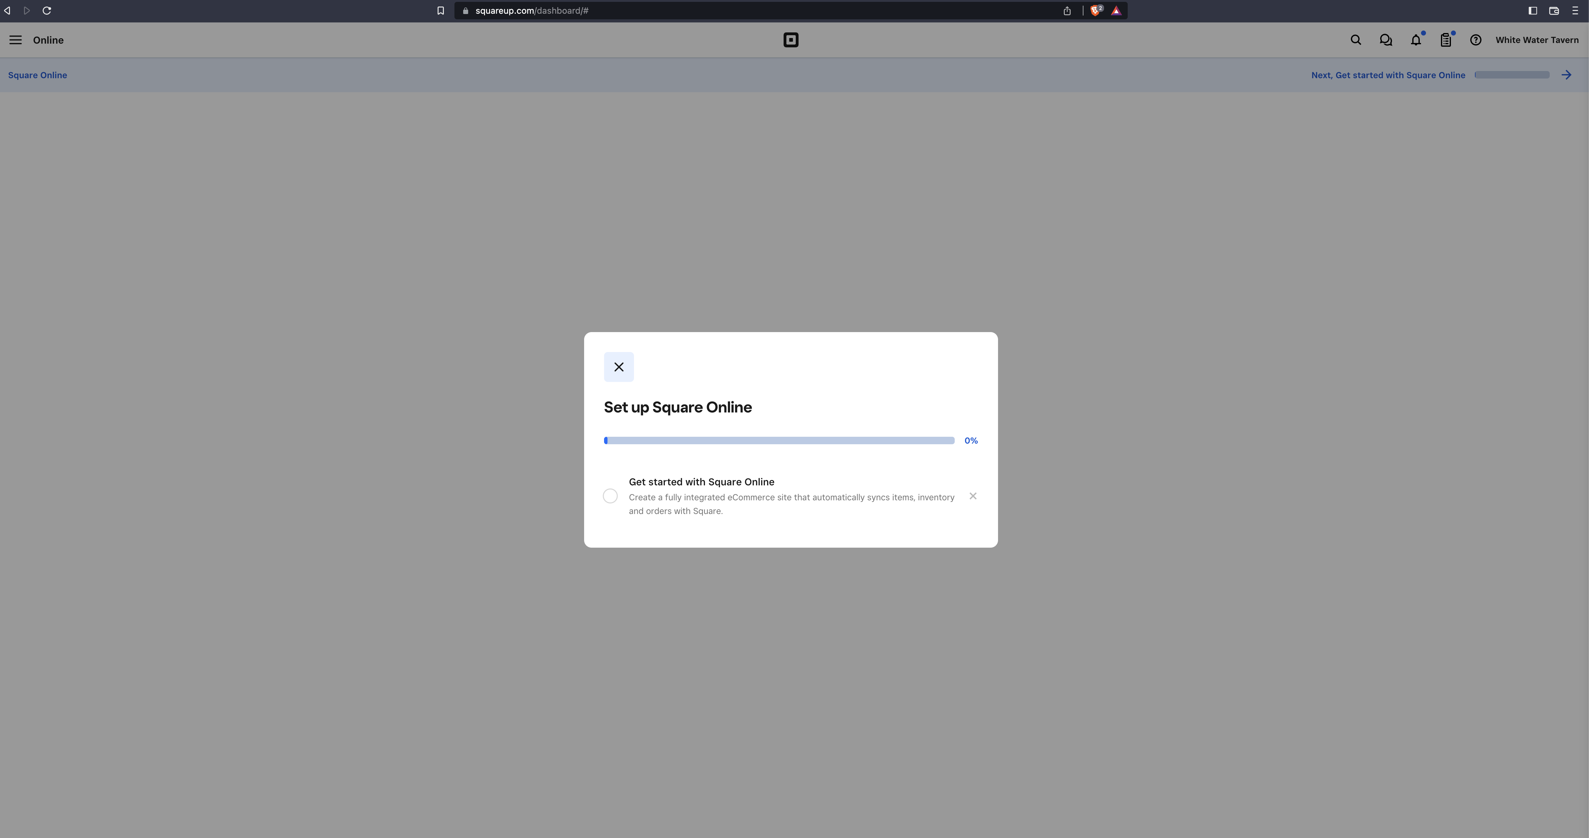The width and height of the screenshot is (1589, 838).
Task: Click the Set up Square Online heading
Action: point(678,407)
